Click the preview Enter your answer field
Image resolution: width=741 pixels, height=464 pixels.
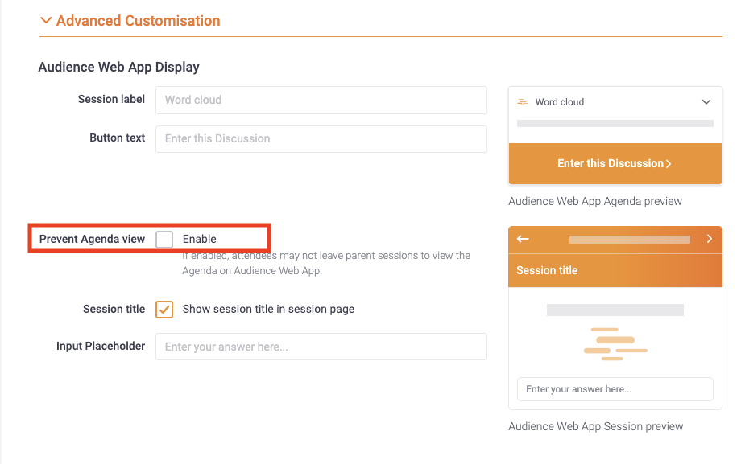(x=615, y=389)
